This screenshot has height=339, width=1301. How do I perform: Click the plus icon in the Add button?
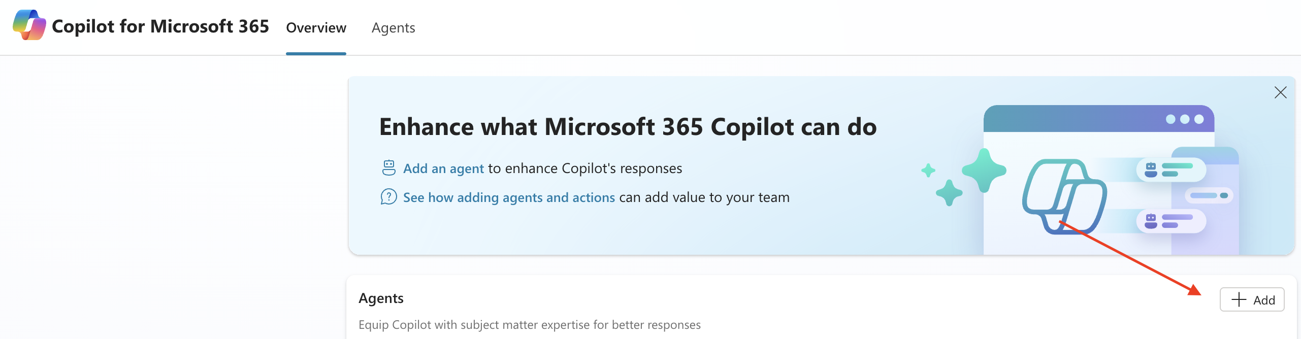[1239, 299]
